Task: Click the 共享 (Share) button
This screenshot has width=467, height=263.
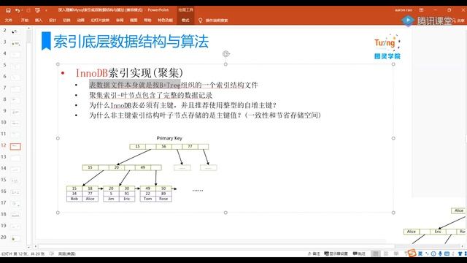Action: (459, 20)
